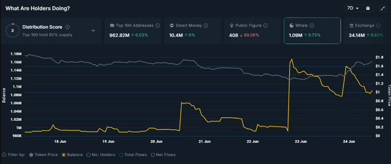Select the Smart Money card
391x164 pixels.
(192, 31)
